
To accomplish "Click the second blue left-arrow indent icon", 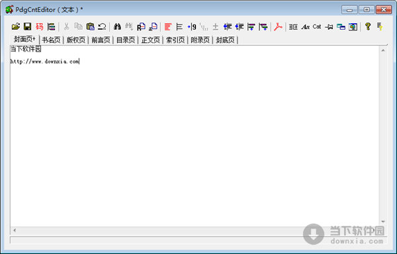I will 240,26.
